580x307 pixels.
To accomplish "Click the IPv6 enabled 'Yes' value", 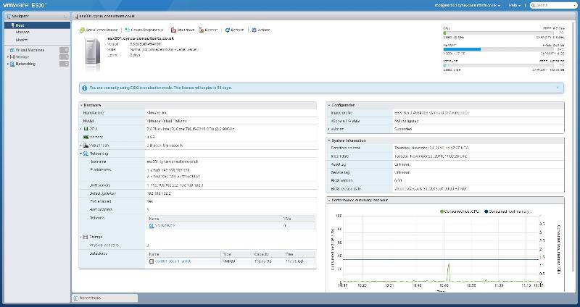I will click(150, 201).
